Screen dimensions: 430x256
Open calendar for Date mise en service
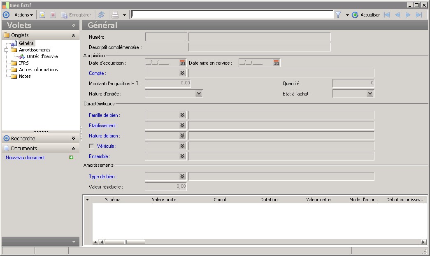(277, 63)
